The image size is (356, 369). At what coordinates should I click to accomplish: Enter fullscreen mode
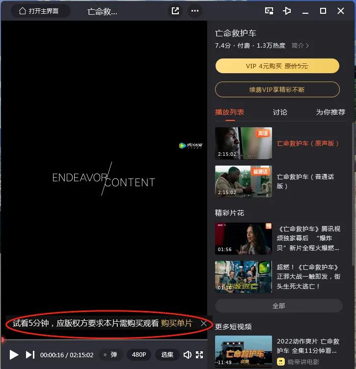[199, 355]
